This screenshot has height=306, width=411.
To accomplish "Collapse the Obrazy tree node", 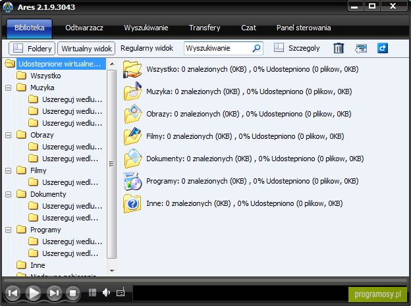I will click(x=9, y=135).
